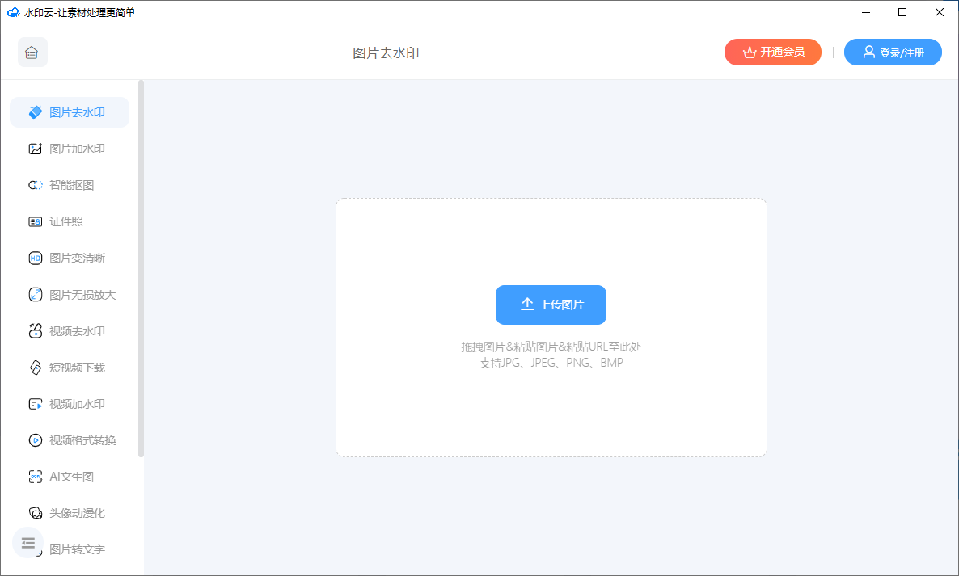Click 登录/注册 to sign in
This screenshot has height=576, width=959.
[893, 52]
